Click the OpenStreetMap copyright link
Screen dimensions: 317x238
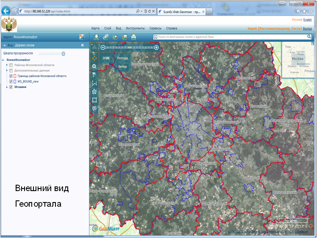pos(269,232)
